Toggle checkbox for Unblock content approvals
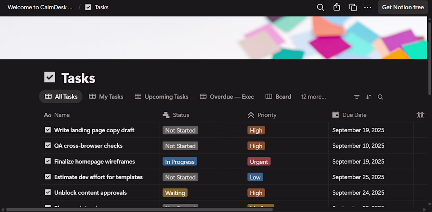432x212 pixels. tap(48, 192)
